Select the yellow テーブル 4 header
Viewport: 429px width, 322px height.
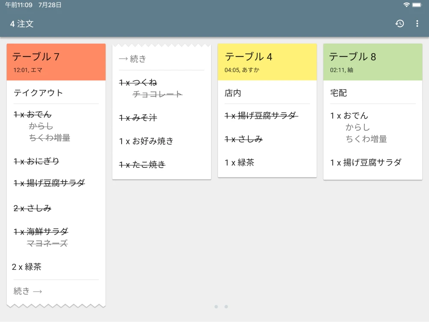267,62
